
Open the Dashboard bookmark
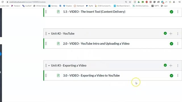coord(79,6)
